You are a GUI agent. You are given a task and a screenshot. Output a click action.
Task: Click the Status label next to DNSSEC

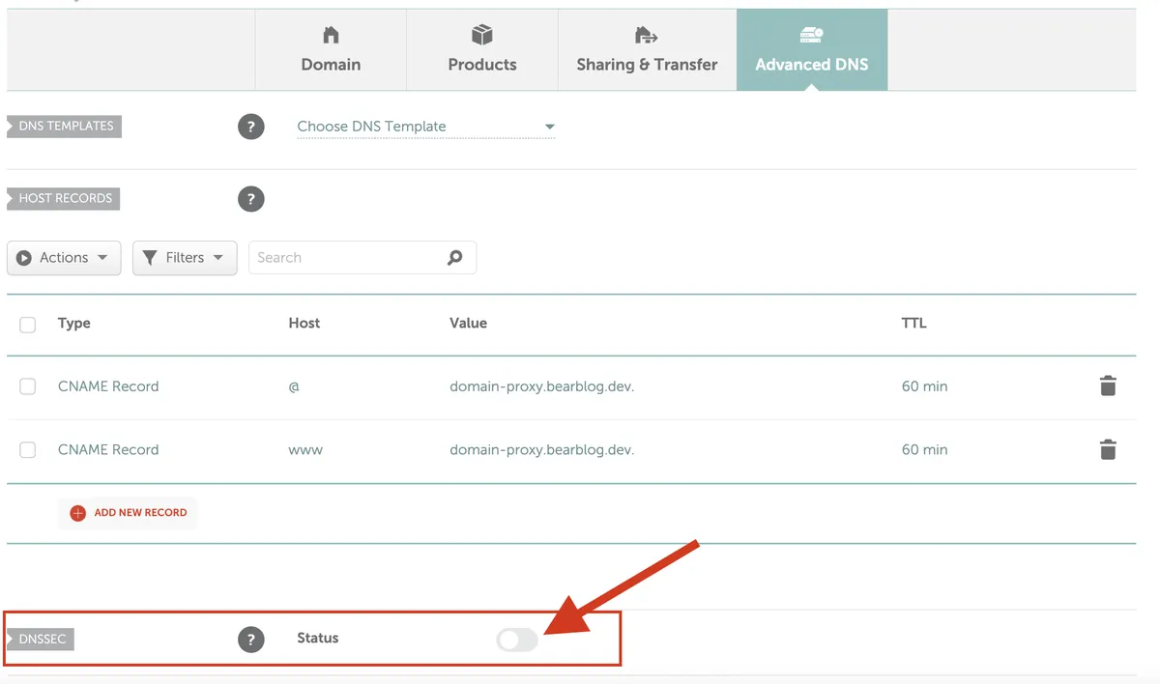[318, 638]
